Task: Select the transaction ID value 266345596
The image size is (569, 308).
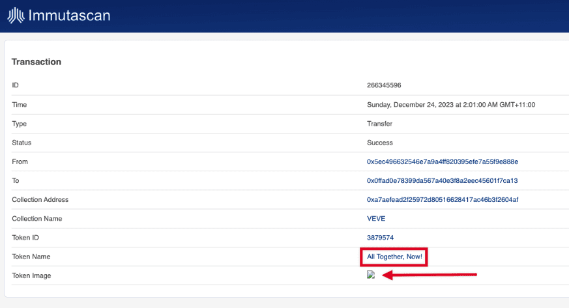Action: 384,85
